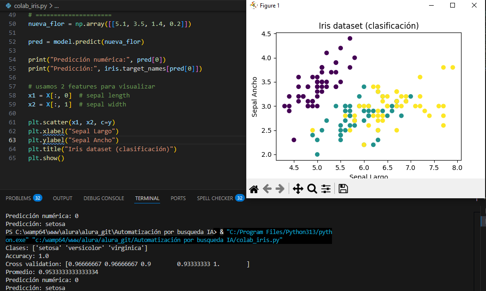Click iris.target_names on line 55
Screen dimensions: 486x291
point(135,68)
